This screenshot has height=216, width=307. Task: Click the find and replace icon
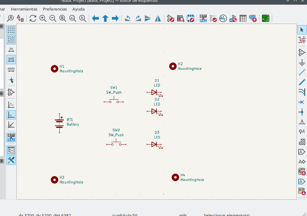click(20, 18)
